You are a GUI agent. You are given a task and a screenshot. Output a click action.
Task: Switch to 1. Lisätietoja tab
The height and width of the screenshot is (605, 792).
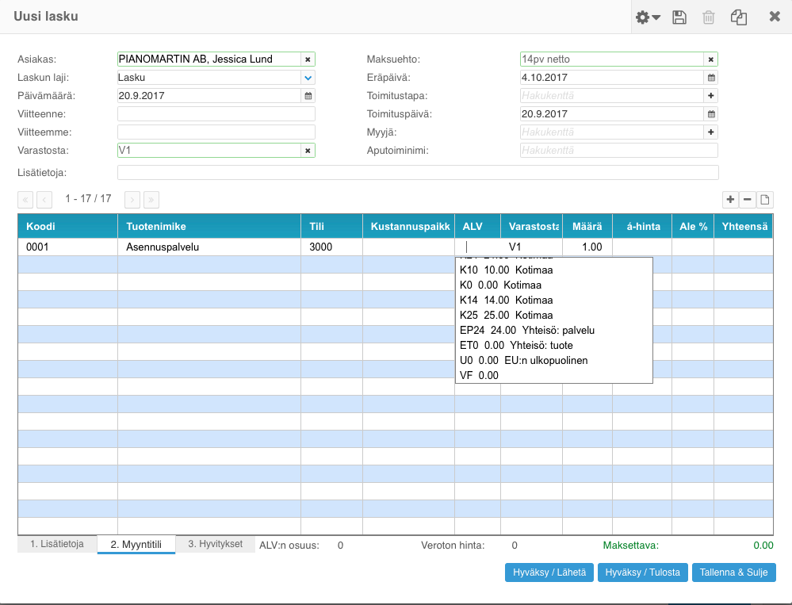(x=57, y=544)
